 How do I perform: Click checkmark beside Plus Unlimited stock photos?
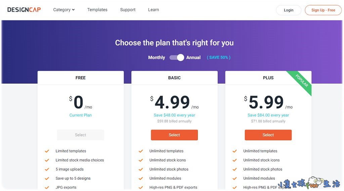pyautogui.click(x=235, y=169)
